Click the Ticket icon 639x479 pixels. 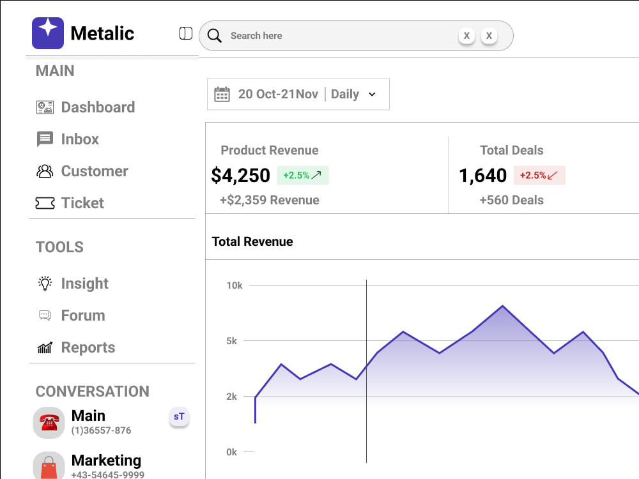click(45, 203)
